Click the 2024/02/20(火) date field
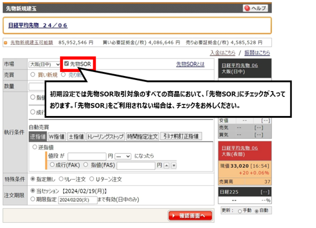 (78, 200)
